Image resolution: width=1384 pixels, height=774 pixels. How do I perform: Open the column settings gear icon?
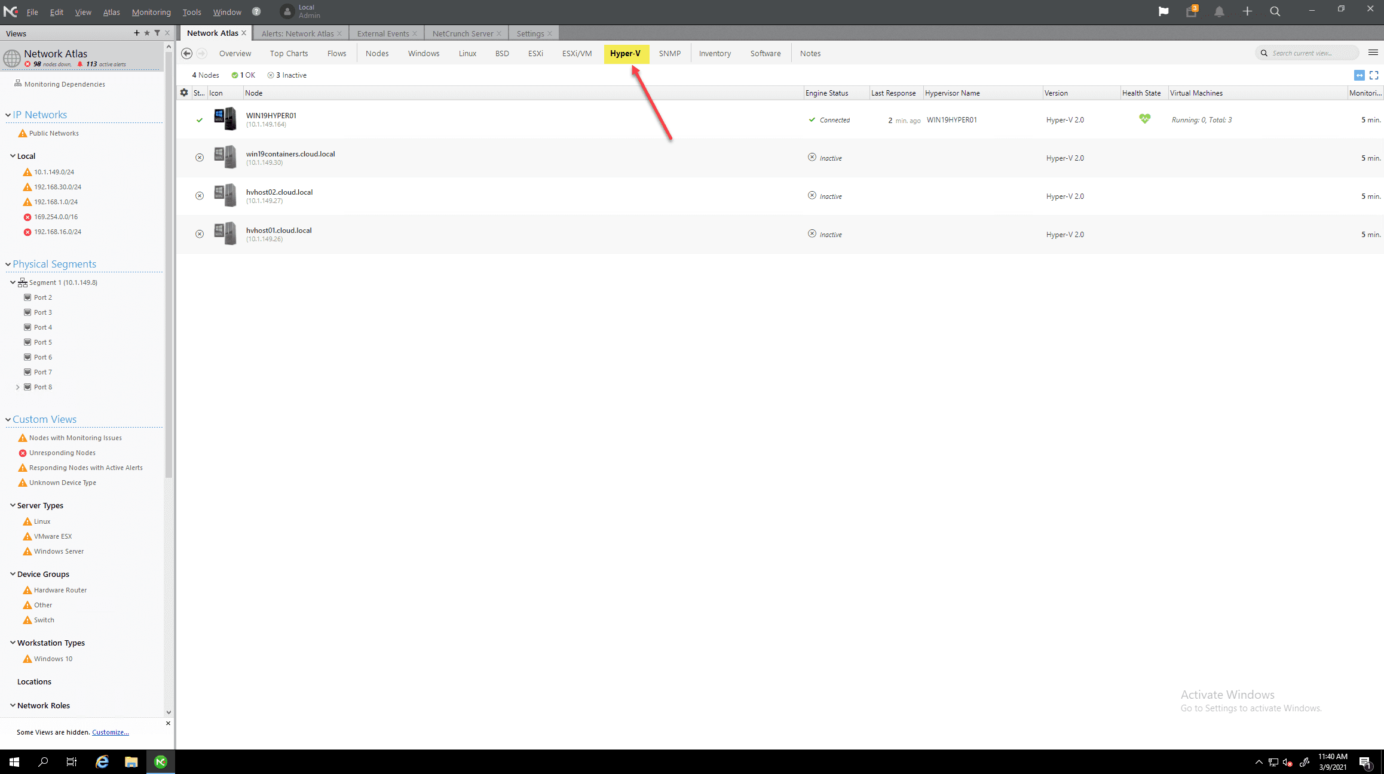184,93
